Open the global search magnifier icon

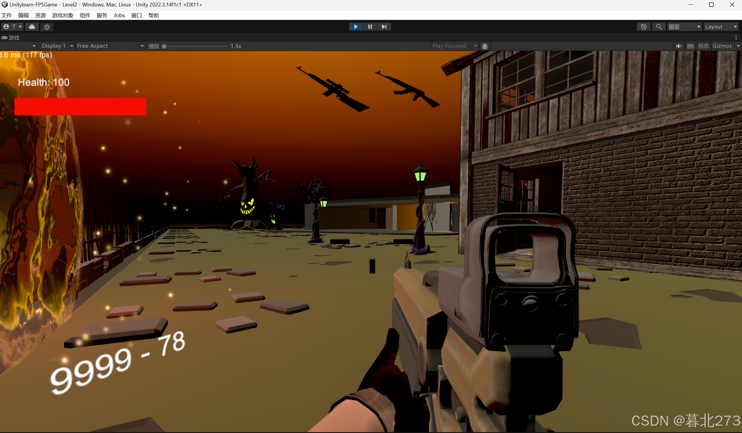click(x=659, y=27)
